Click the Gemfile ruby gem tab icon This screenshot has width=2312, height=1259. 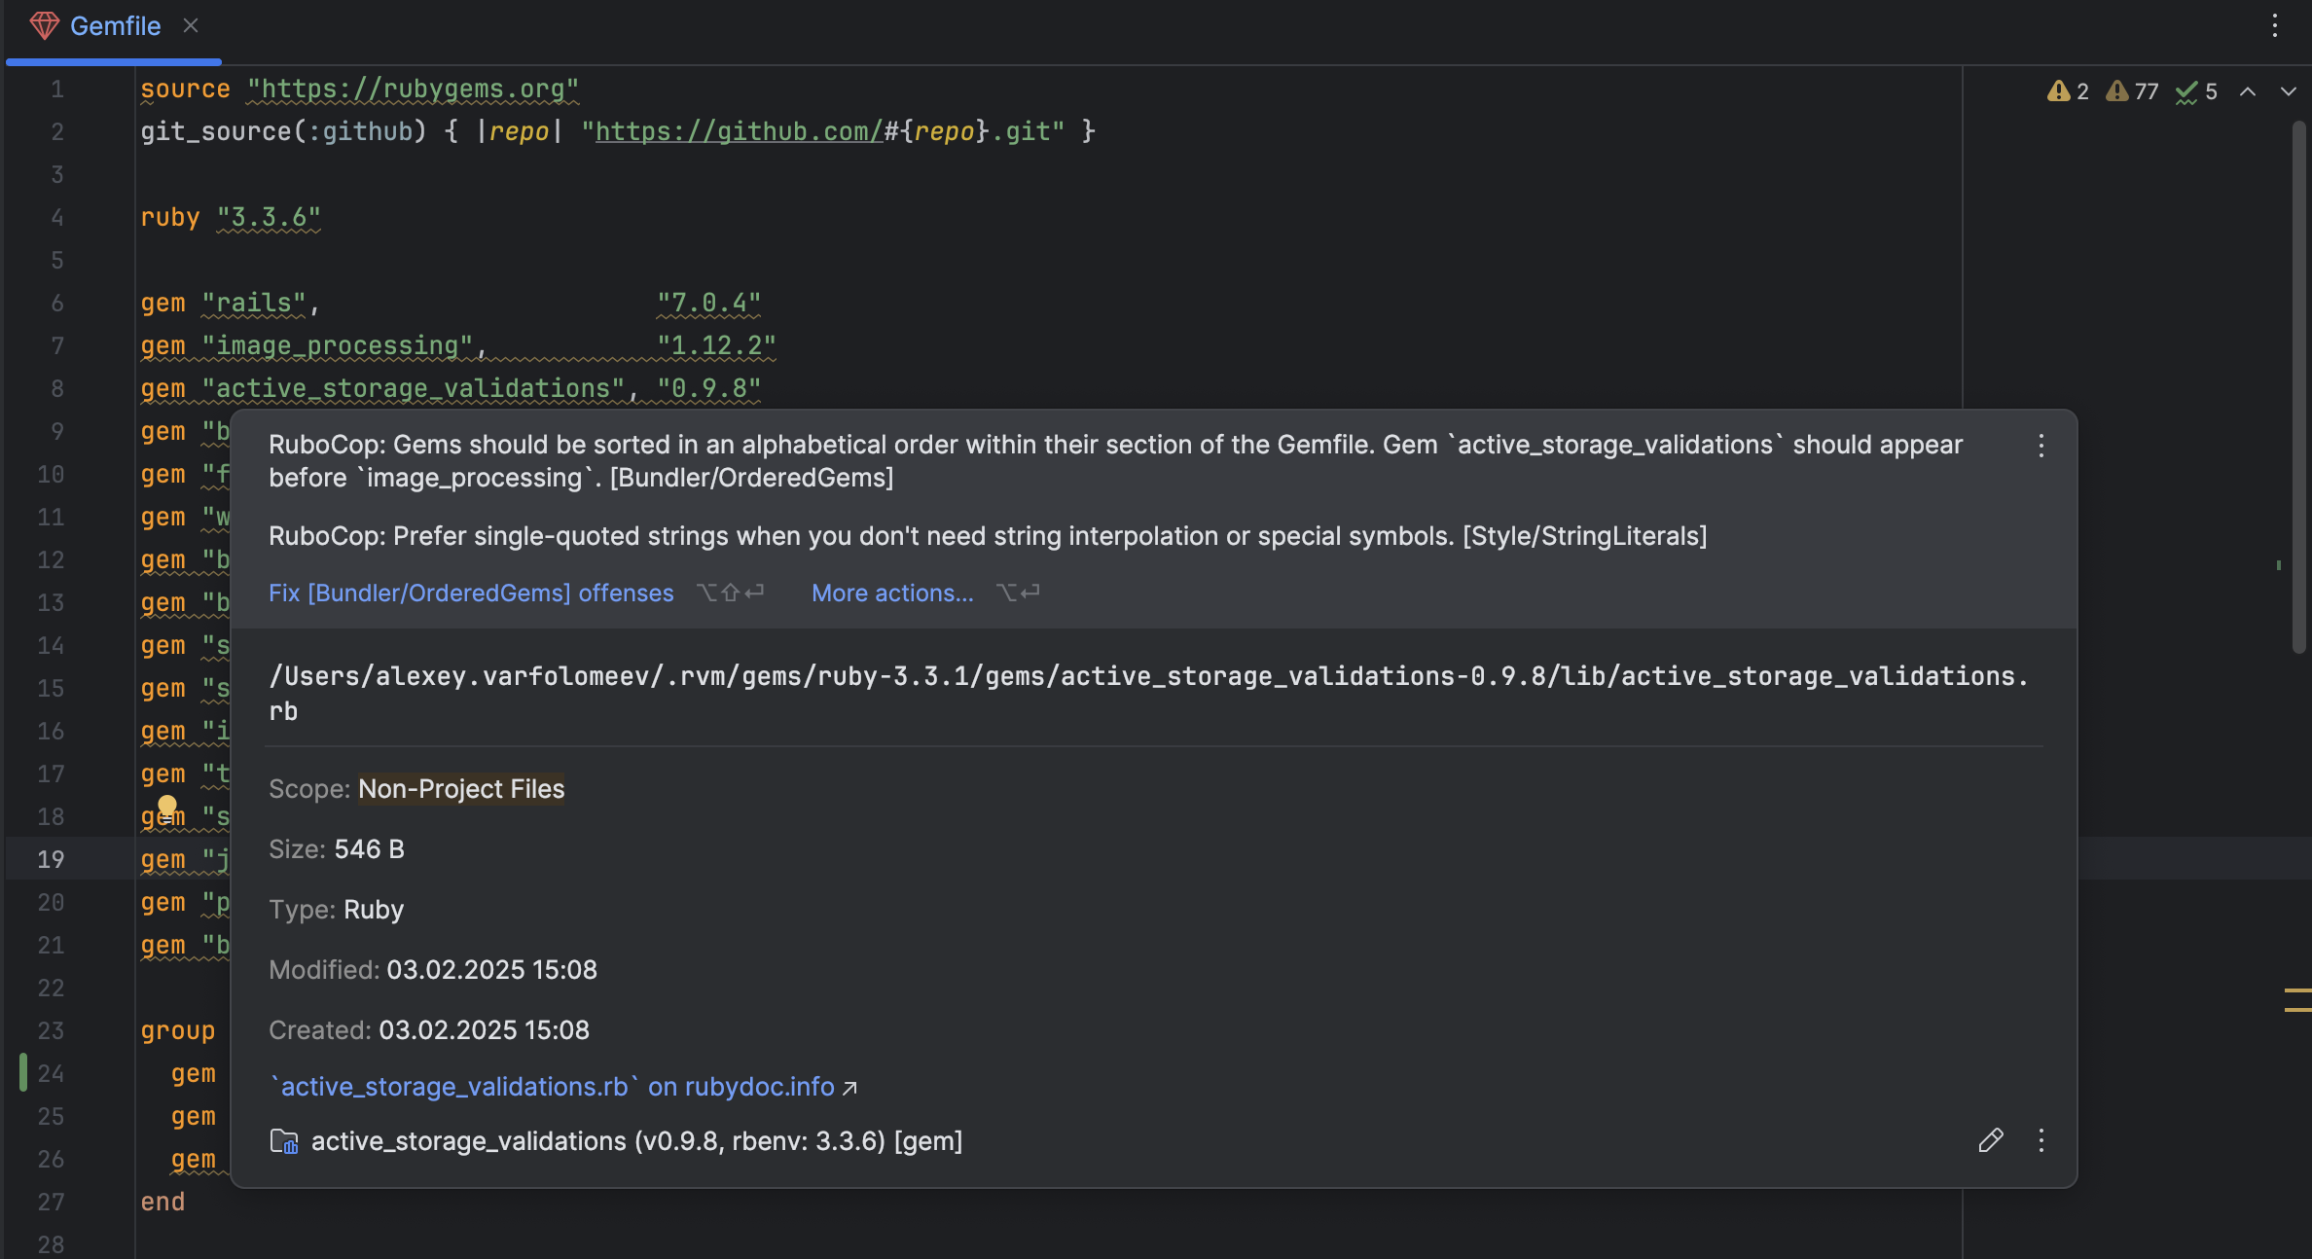tap(44, 25)
